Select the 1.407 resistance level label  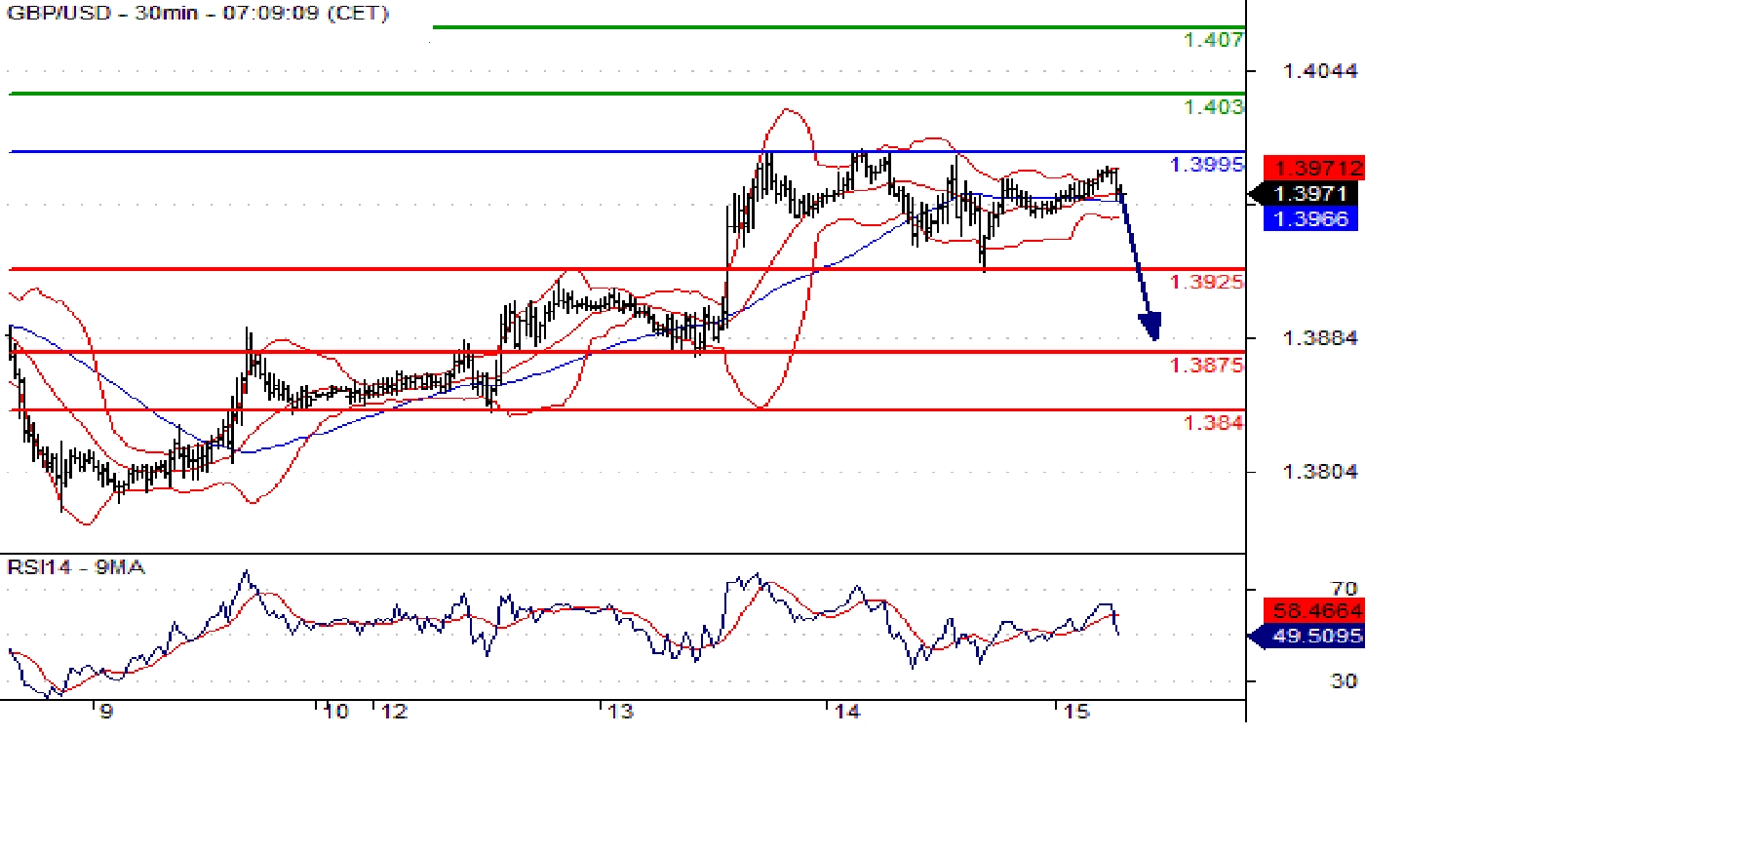click(x=1213, y=40)
